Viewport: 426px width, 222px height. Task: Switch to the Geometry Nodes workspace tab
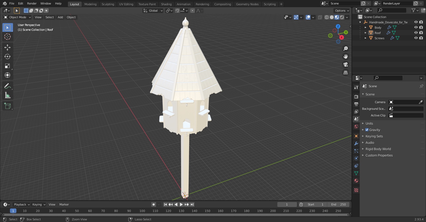[x=247, y=4]
